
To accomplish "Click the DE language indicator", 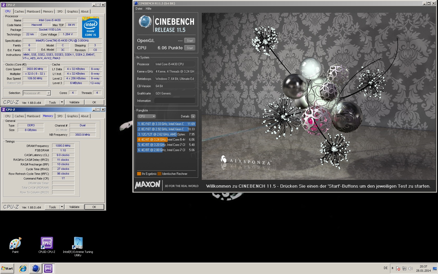I will click(386, 268).
